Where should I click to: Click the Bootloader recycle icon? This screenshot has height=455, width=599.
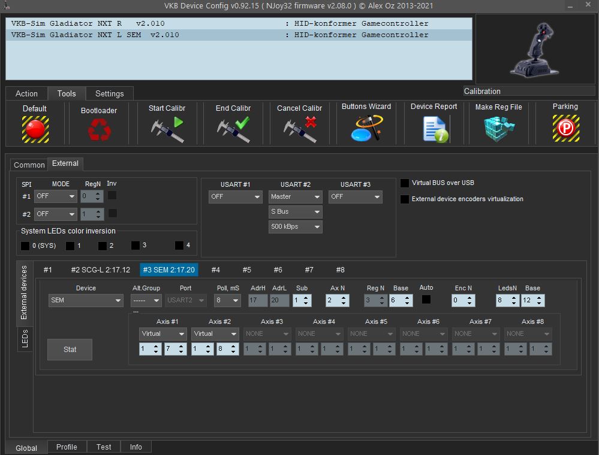[x=99, y=129]
